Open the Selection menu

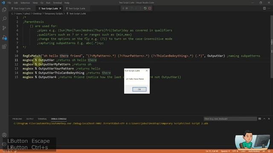click(25, 3)
